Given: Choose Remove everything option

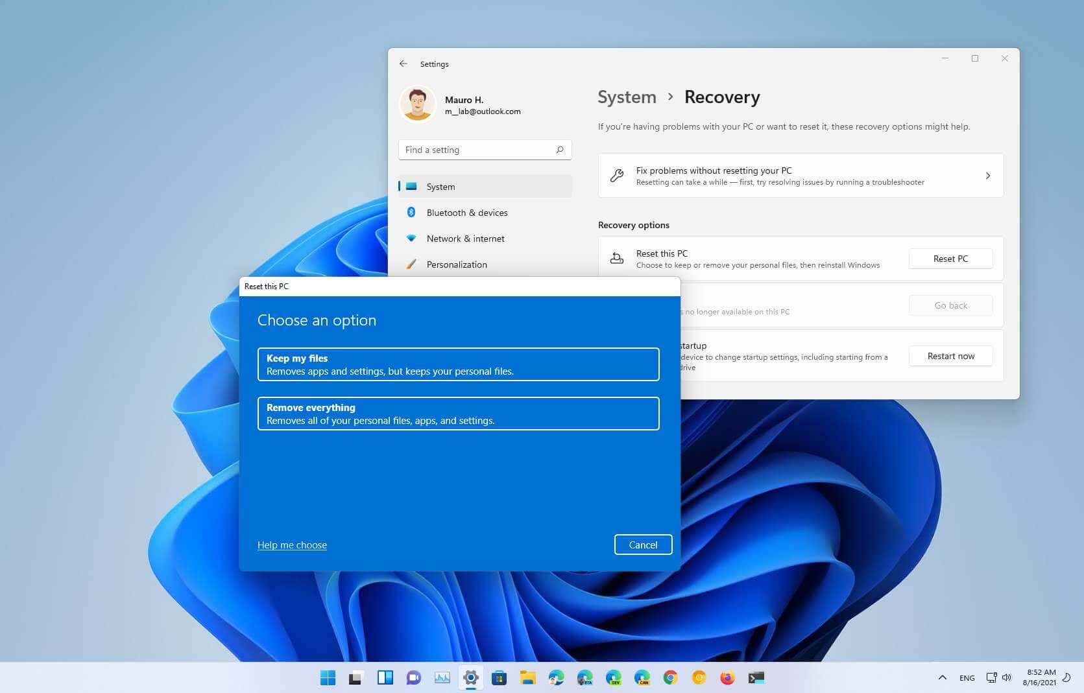Looking at the screenshot, I should pyautogui.click(x=458, y=414).
